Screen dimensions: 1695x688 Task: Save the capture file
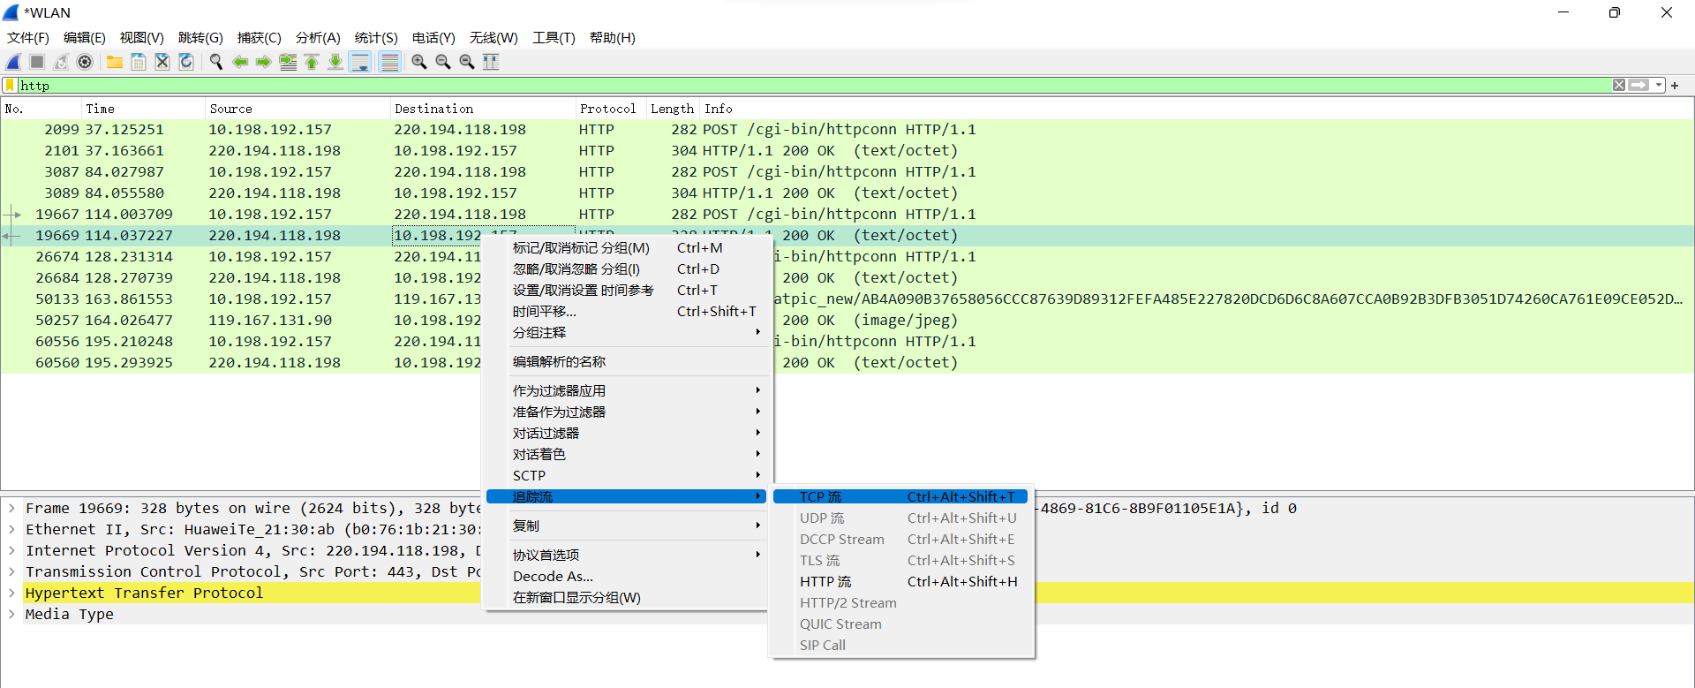point(139,62)
